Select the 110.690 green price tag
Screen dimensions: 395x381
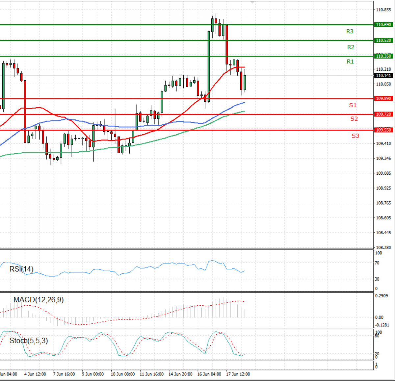click(383, 25)
